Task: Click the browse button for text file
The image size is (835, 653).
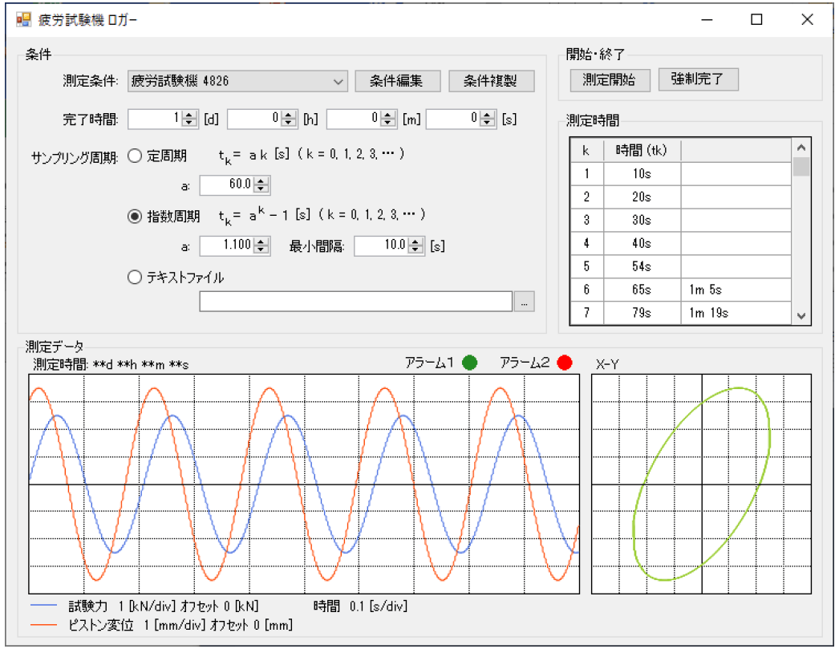Action: click(524, 302)
